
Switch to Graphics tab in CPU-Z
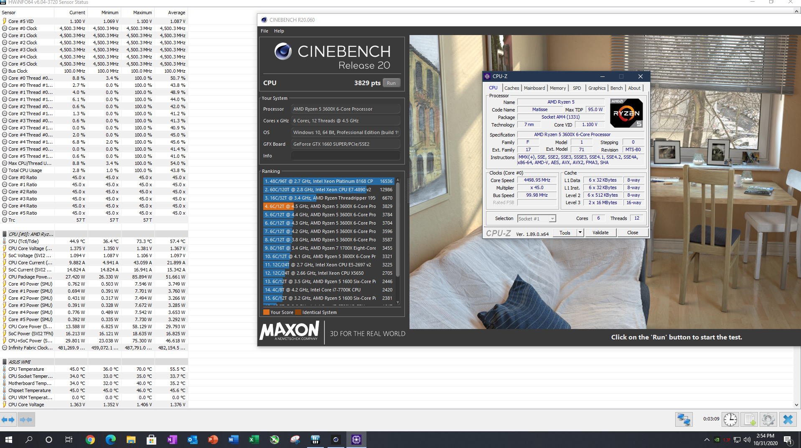[597, 88]
